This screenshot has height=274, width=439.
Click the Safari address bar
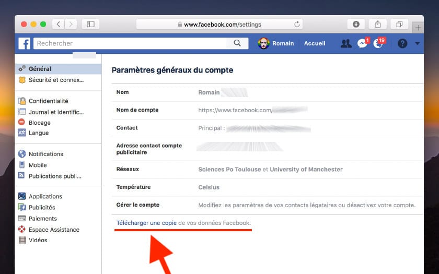(x=219, y=25)
